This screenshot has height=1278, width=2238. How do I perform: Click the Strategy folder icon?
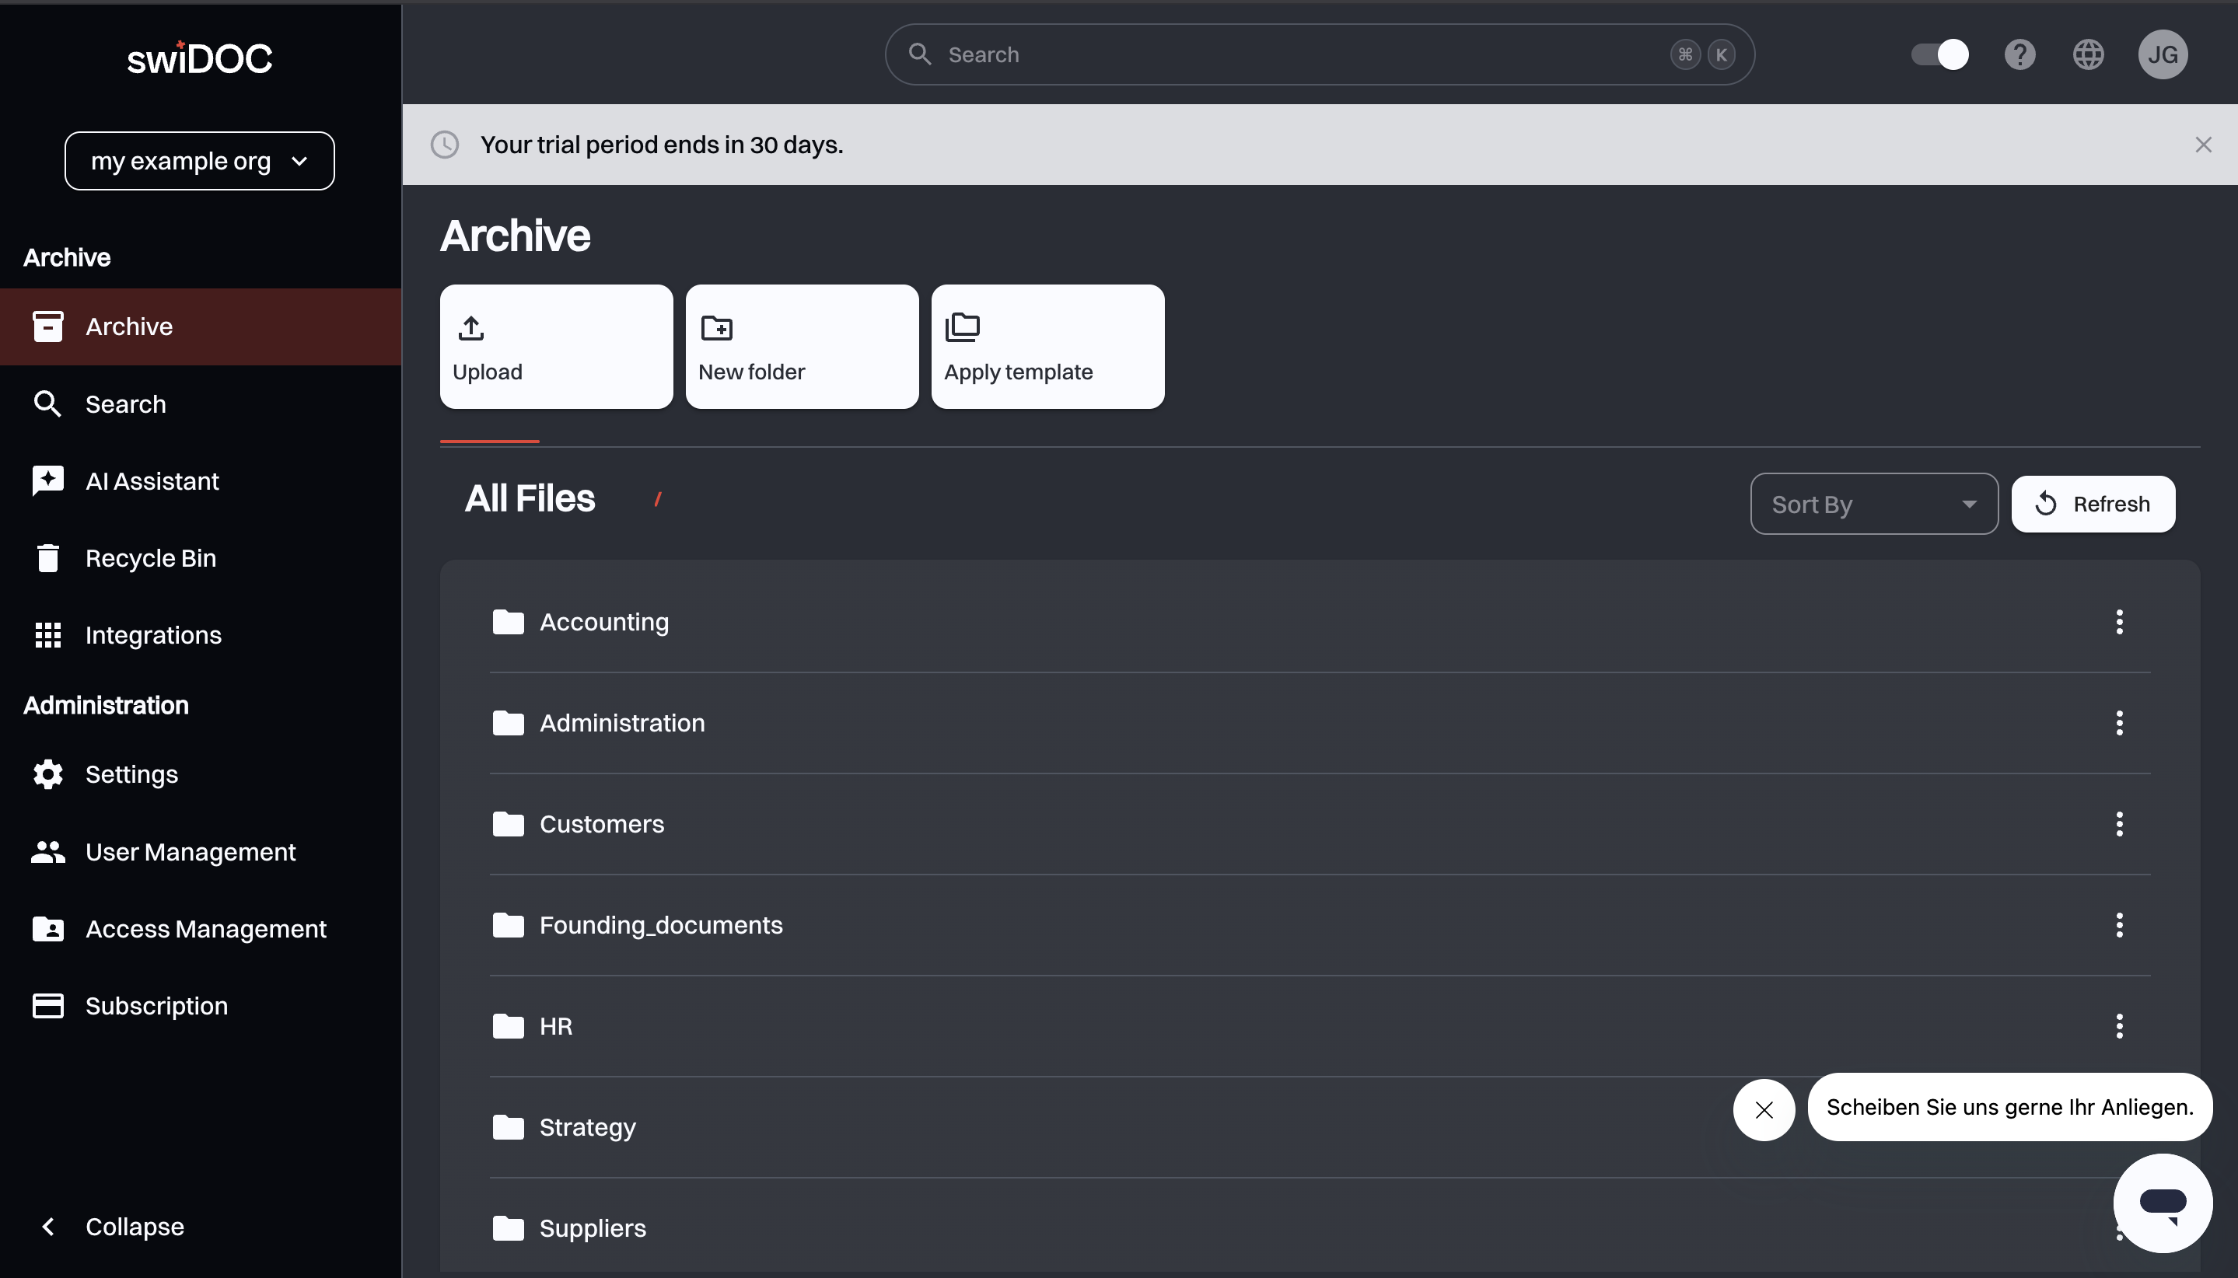(x=508, y=1126)
